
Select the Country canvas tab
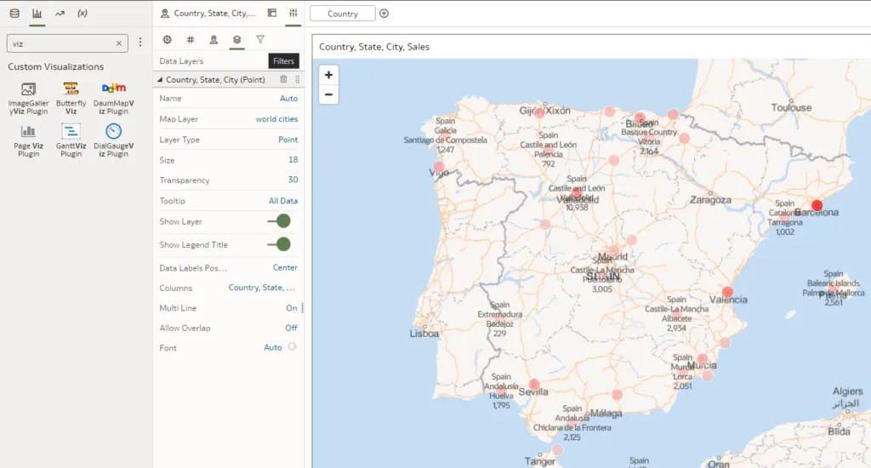pyautogui.click(x=343, y=14)
